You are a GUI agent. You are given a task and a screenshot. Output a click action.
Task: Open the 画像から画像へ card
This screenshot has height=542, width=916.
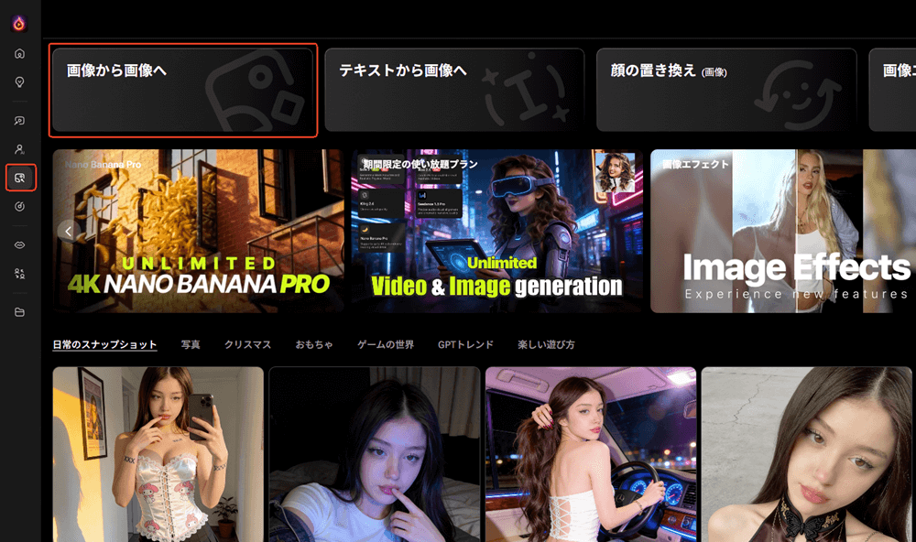click(184, 90)
